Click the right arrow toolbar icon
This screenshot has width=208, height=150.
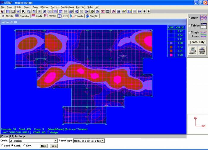pos(144,11)
